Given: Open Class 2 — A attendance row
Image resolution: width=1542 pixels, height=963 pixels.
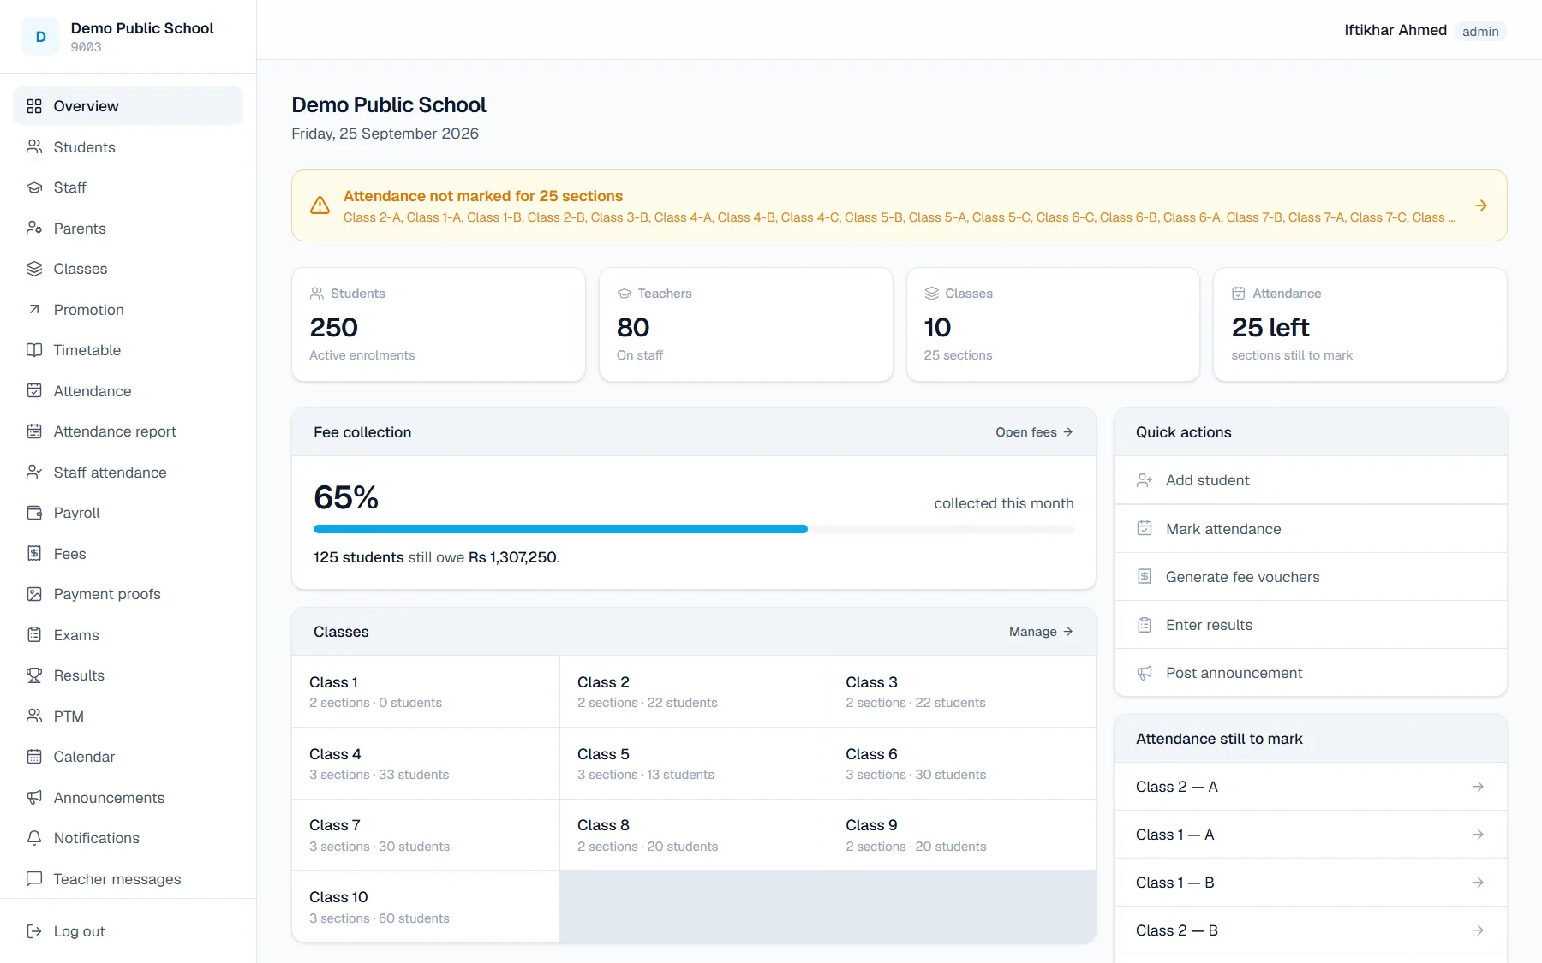Looking at the screenshot, I should 1310,787.
